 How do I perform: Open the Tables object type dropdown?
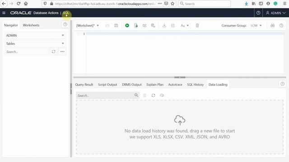tap(35, 44)
